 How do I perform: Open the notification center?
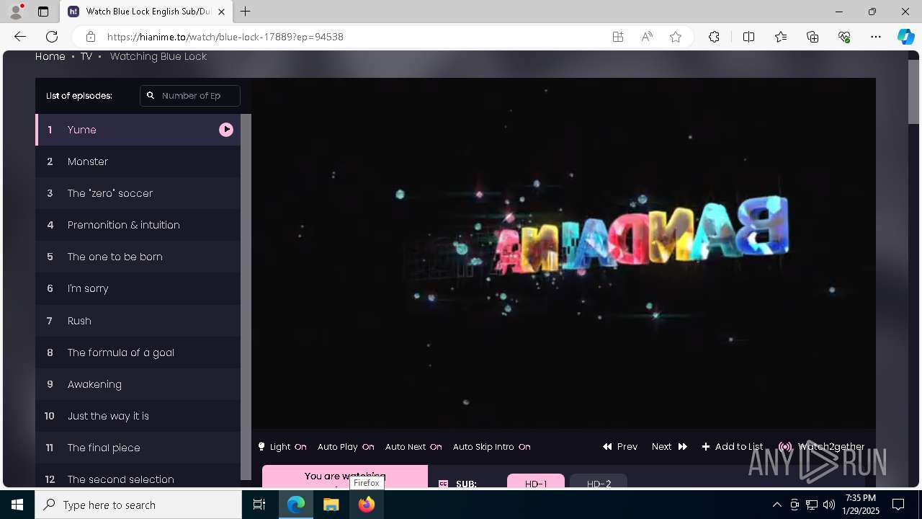(898, 505)
